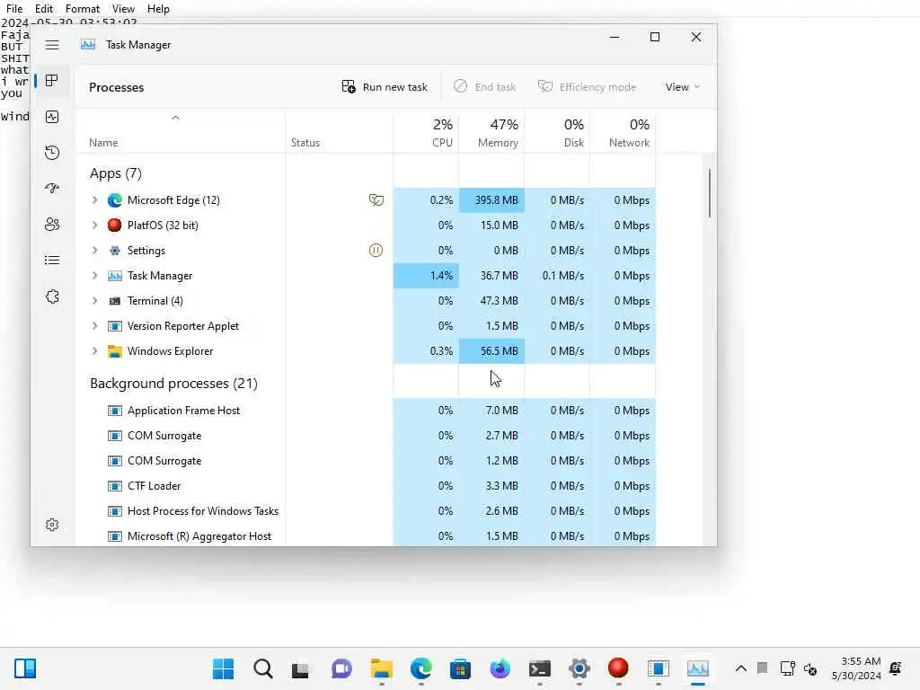Image resolution: width=920 pixels, height=690 pixels.
Task: Click the Efficiency mode button
Action: 588,87
